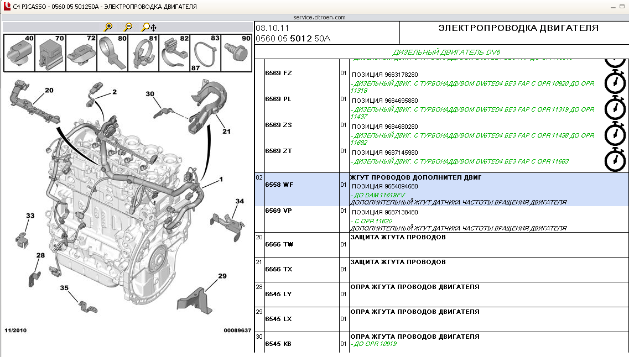Select ring clamp thumbnail number 83
Viewport: 629px width, 357px height.
[206, 54]
